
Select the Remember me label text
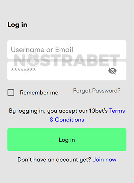(x=39, y=93)
